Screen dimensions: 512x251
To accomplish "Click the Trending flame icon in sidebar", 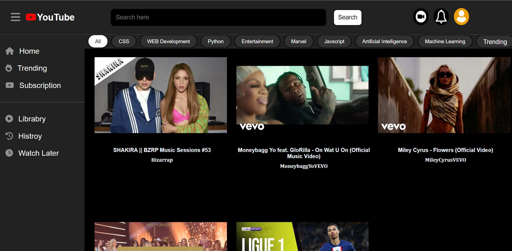I will tap(9, 68).
